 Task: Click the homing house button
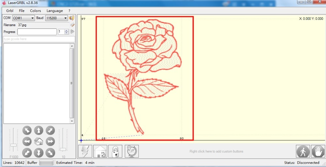[100, 151]
